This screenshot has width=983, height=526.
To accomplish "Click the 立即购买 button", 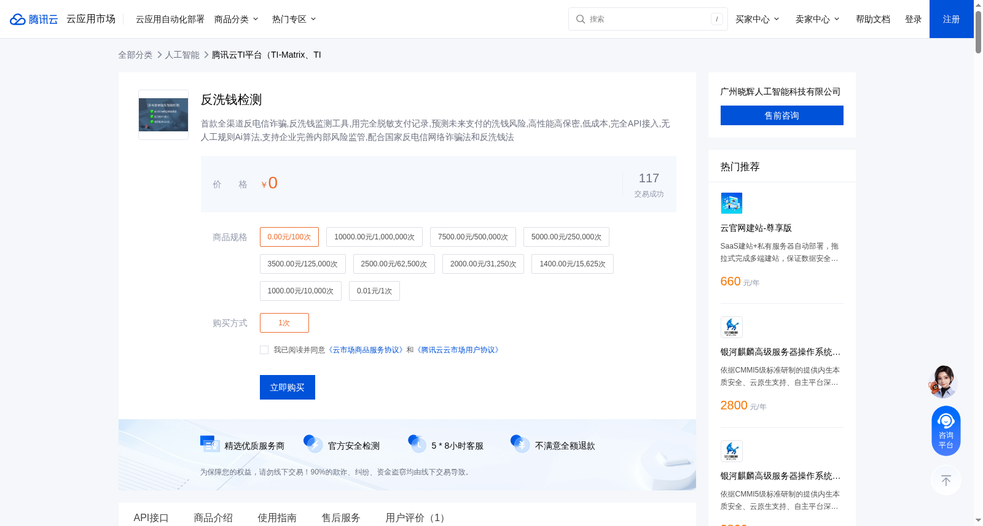I will 288,387.
